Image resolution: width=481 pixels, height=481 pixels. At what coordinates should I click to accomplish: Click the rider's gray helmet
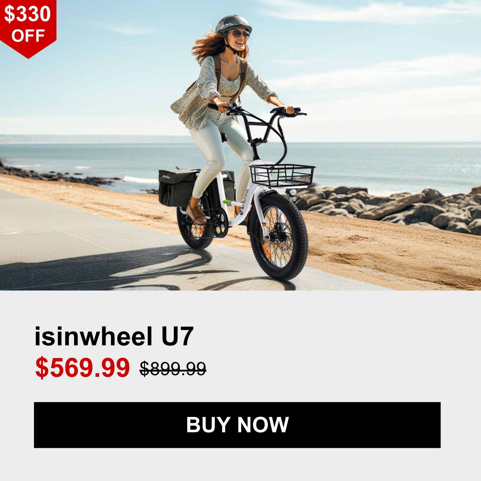(233, 24)
